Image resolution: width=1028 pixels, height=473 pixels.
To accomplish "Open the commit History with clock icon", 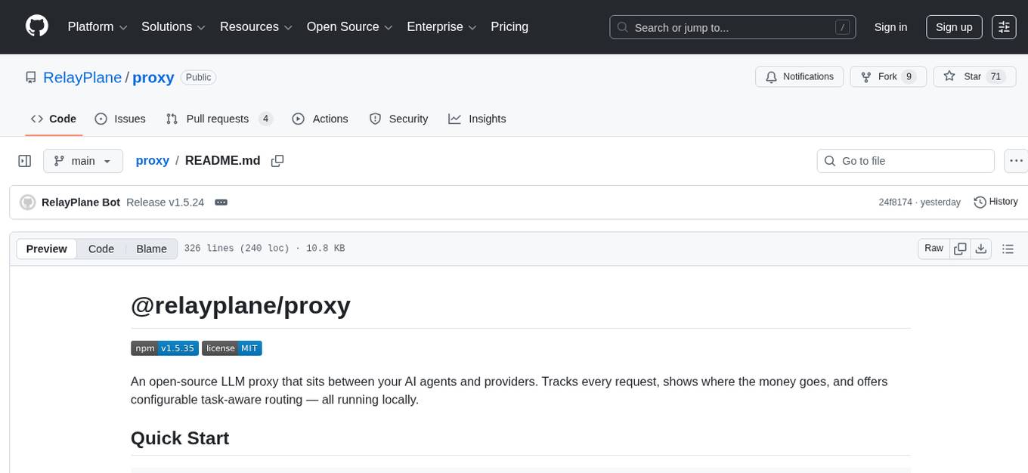I will [995, 202].
